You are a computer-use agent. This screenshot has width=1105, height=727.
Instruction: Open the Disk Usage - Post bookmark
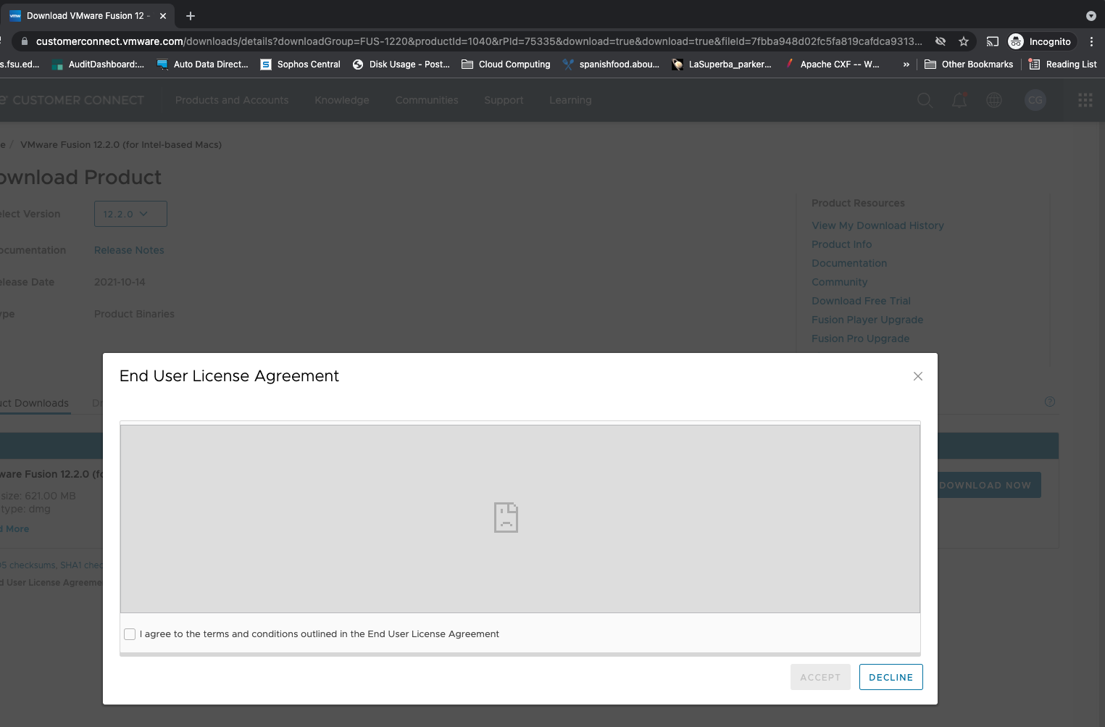click(x=401, y=65)
